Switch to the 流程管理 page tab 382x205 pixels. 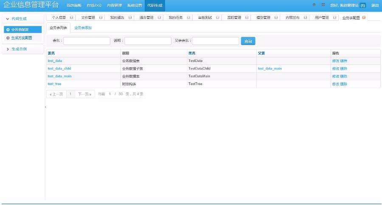point(234,17)
